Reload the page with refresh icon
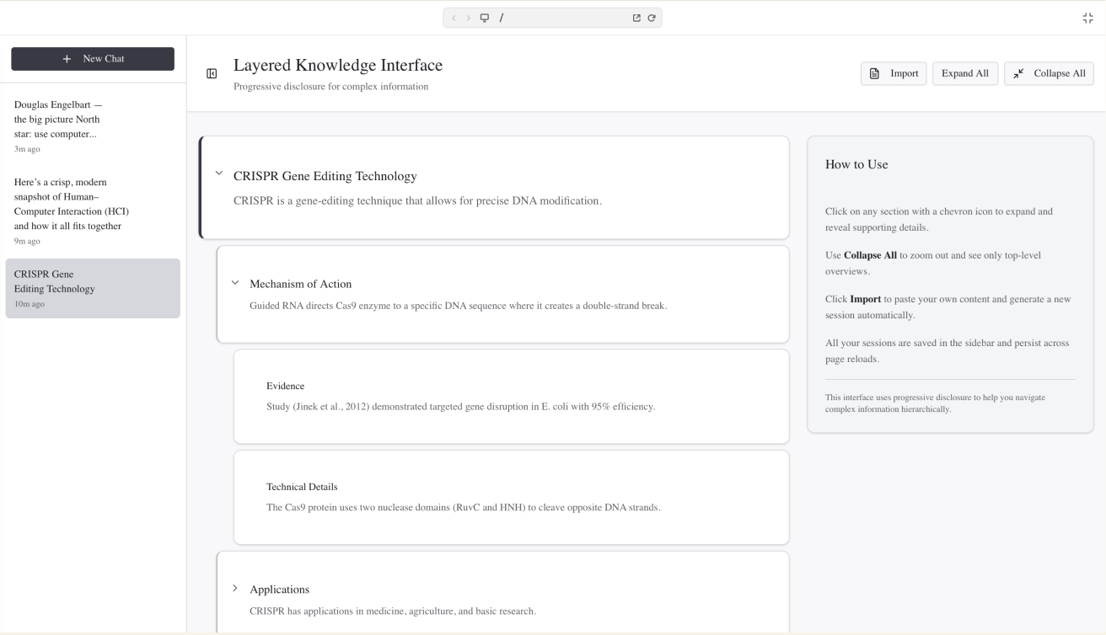The image size is (1106, 635). [652, 18]
